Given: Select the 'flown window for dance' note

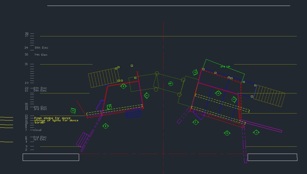Looking at the screenshot, I should tap(52, 118).
